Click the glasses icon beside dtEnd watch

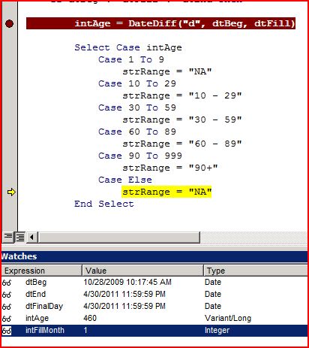[x=7, y=295]
